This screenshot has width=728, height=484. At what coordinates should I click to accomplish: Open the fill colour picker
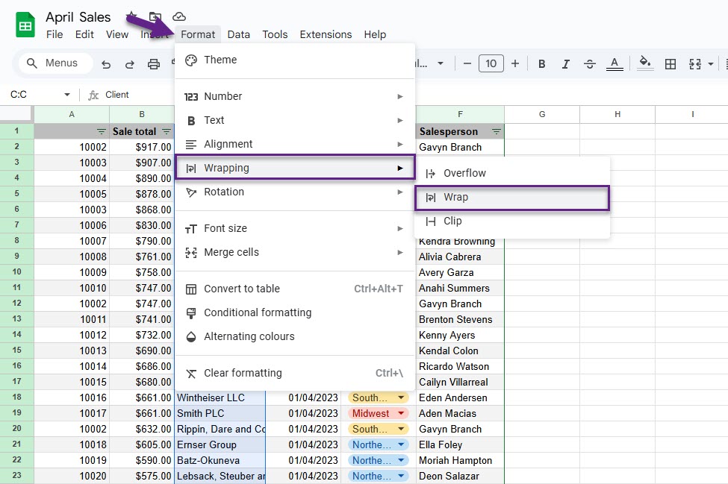coord(645,63)
